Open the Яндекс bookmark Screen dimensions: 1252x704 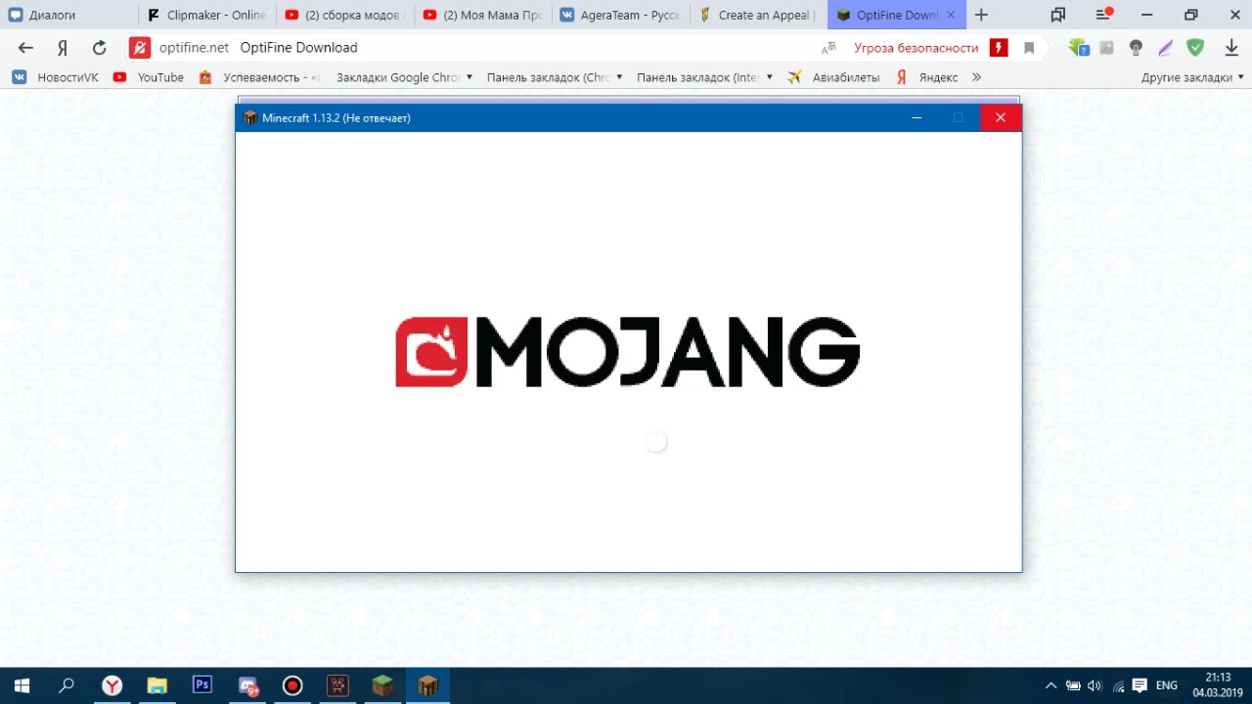tap(927, 77)
